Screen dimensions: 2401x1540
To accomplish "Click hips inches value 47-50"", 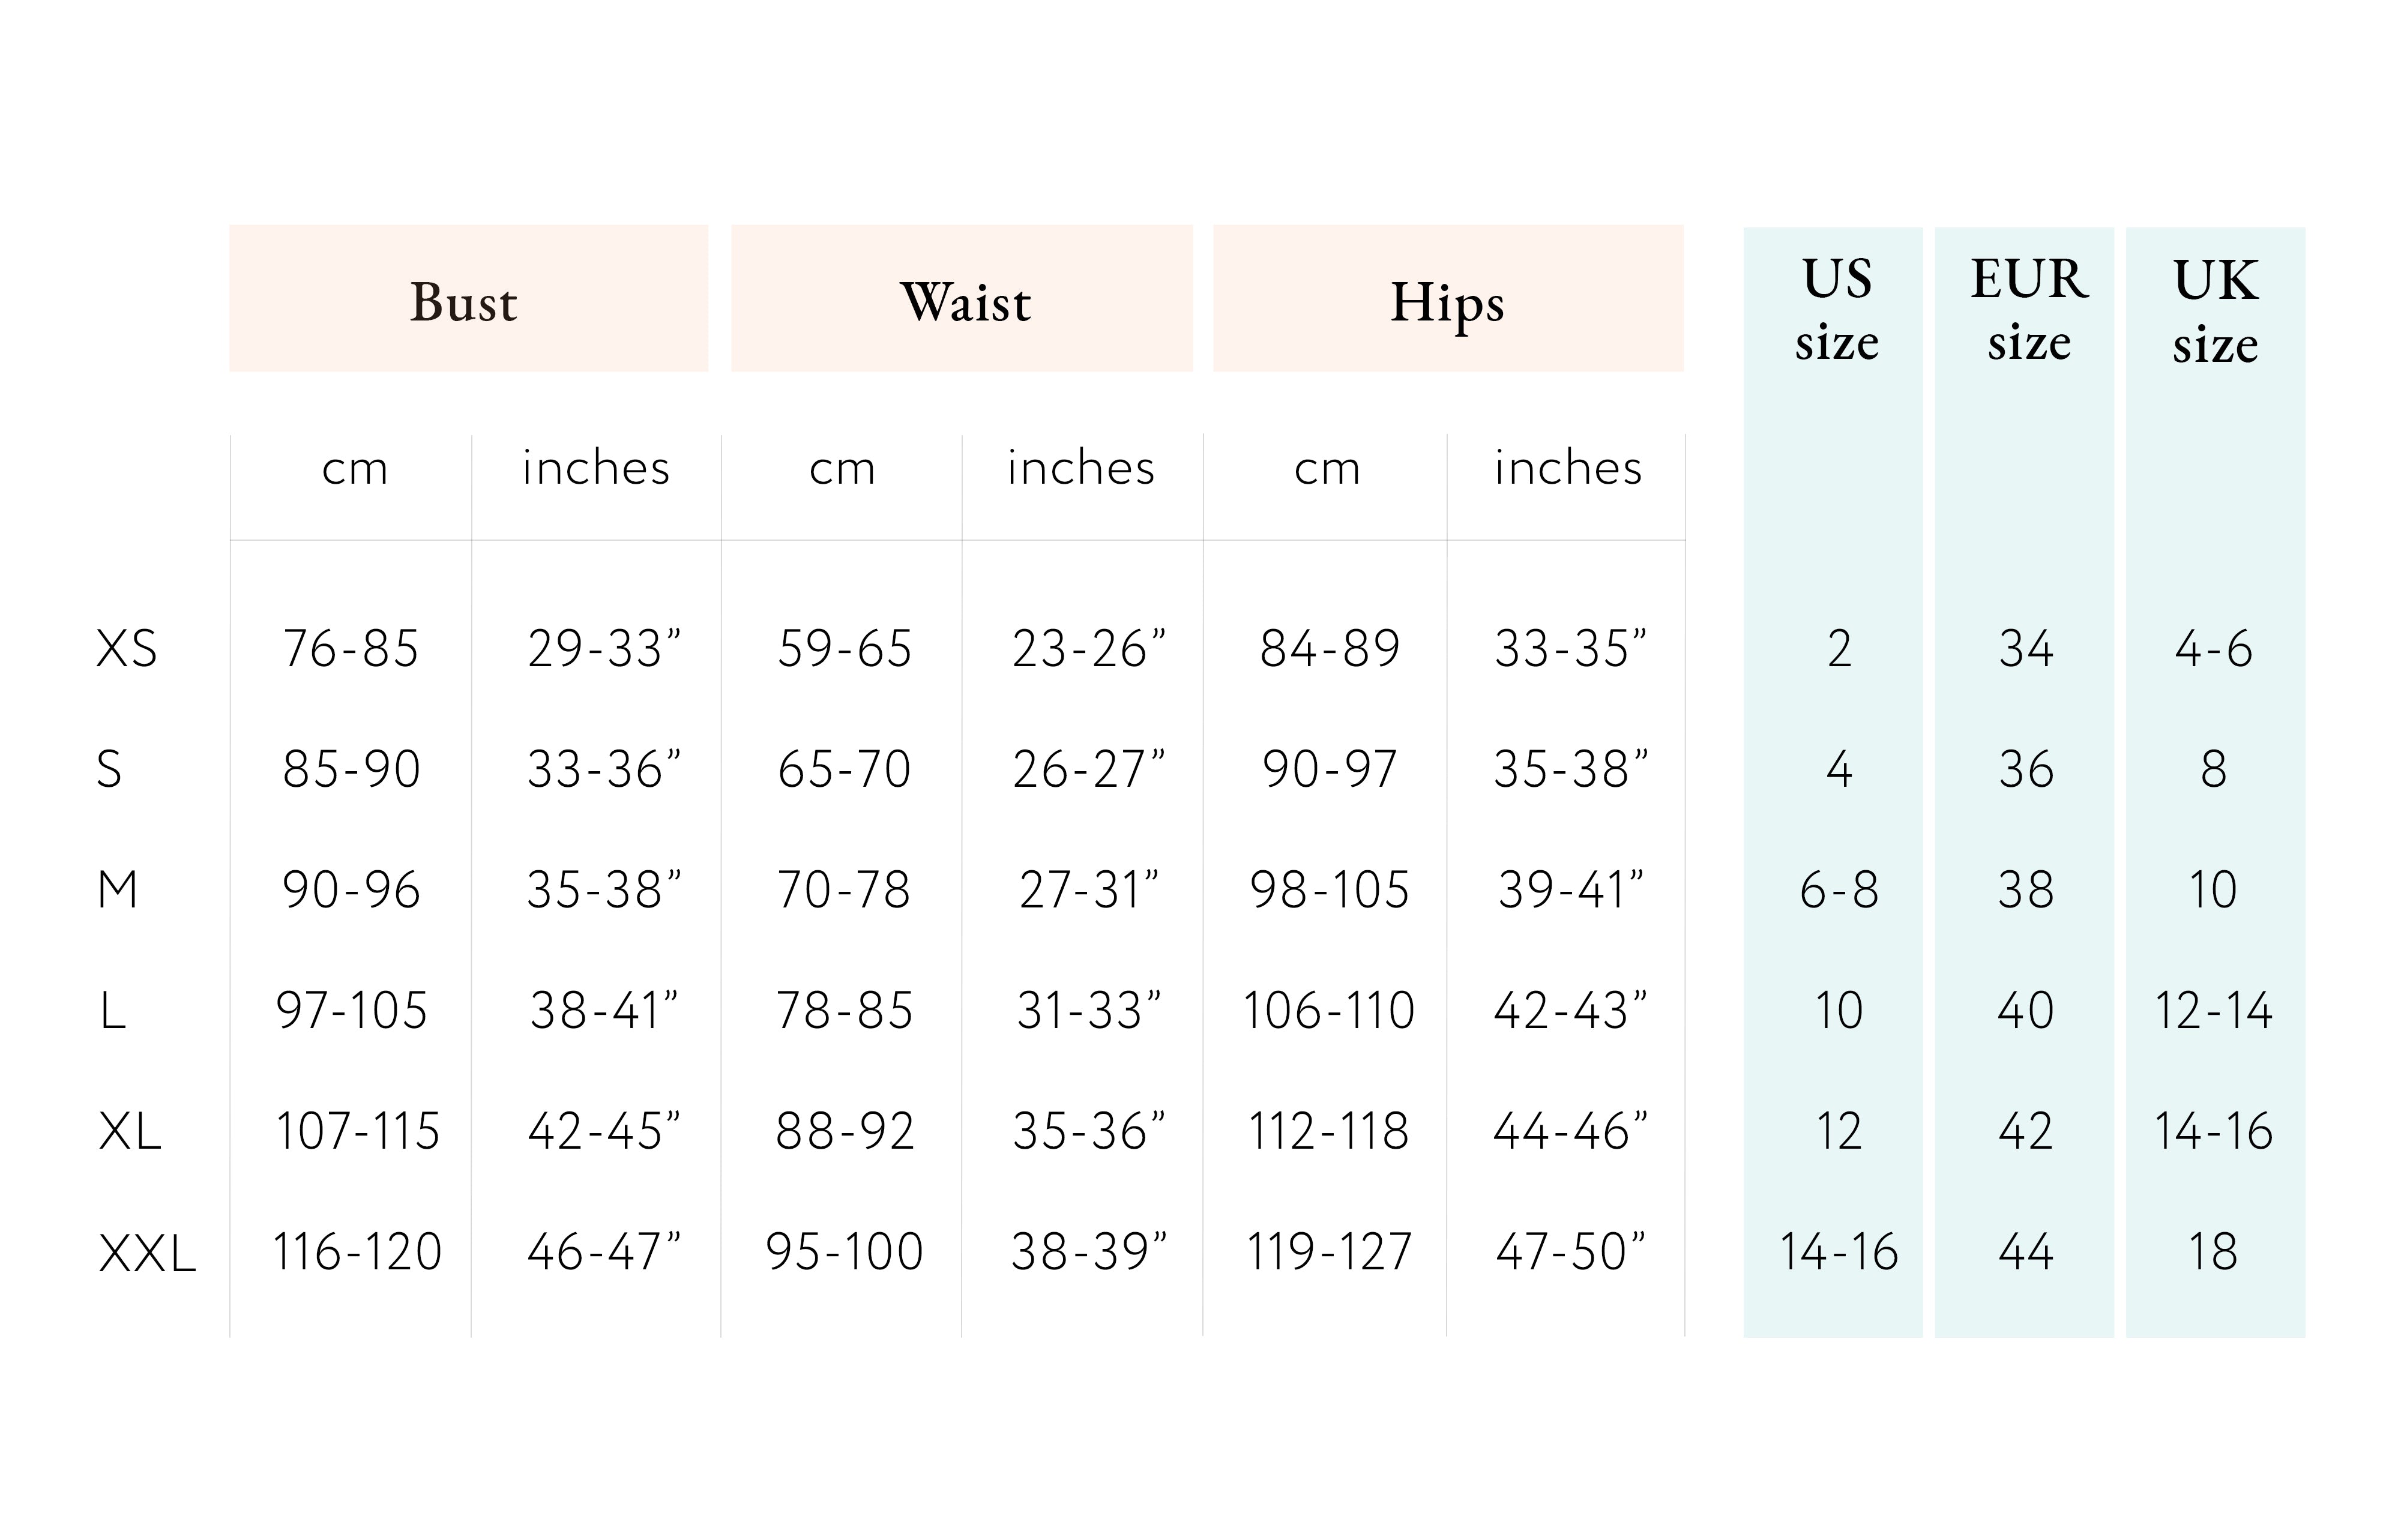I will [1570, 1253].
